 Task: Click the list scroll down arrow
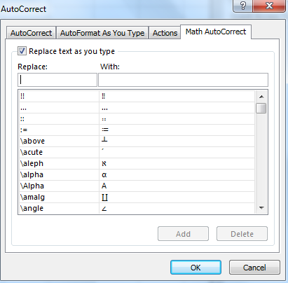[261, 207]
